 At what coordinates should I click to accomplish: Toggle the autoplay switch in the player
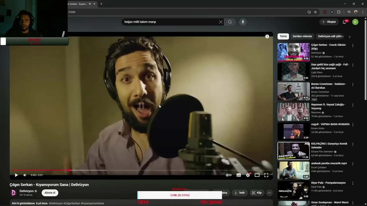click(x=229, y=175)
